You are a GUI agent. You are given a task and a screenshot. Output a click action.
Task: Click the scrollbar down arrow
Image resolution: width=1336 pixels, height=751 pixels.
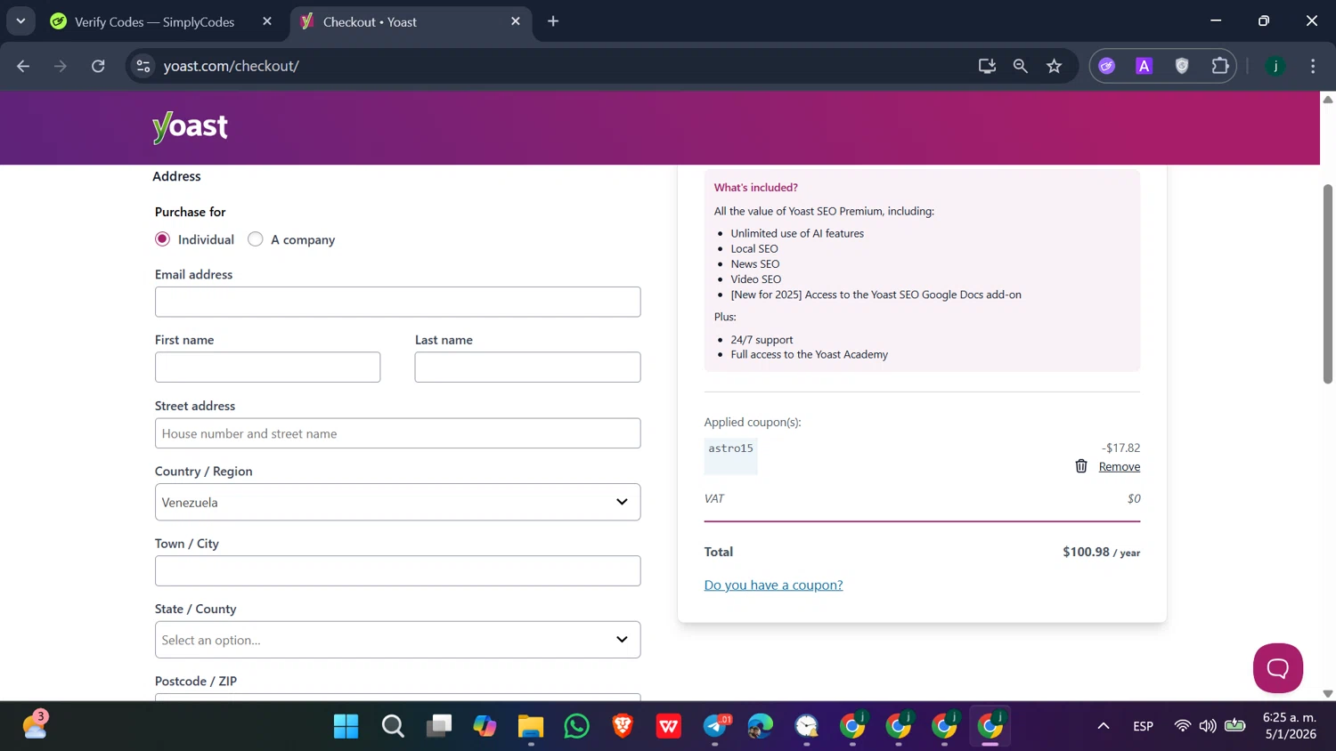click(1328, 693)
